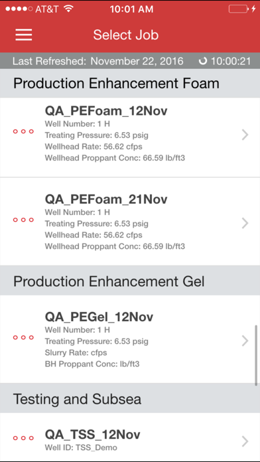Open the QA_TSS_12Nov job
The width and height of the screenshot is (260, 462).
click(x=130, y=437)
